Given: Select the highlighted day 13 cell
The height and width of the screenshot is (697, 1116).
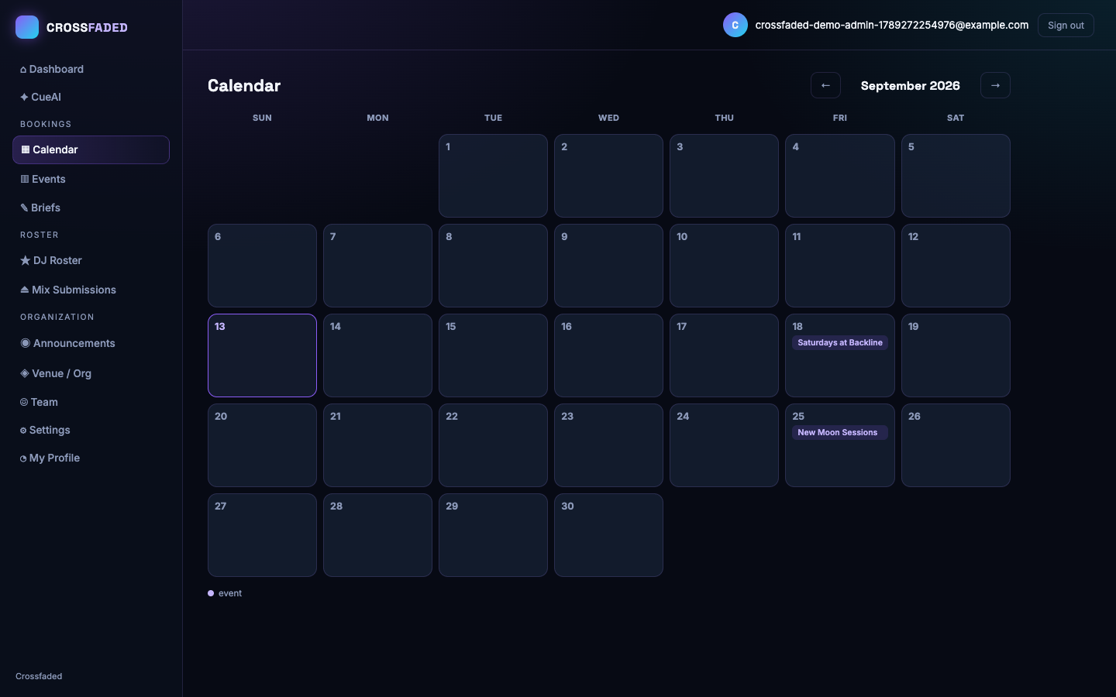Looking at the screenshot, I should [x=262, y=355].
